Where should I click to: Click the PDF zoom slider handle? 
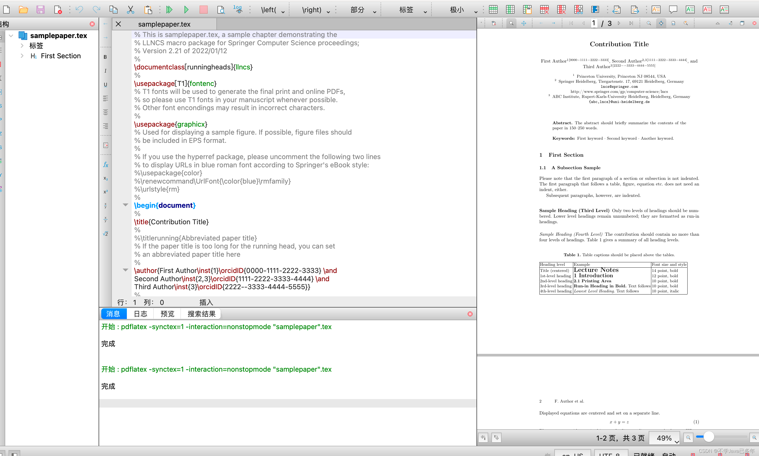tap(709, 437)
